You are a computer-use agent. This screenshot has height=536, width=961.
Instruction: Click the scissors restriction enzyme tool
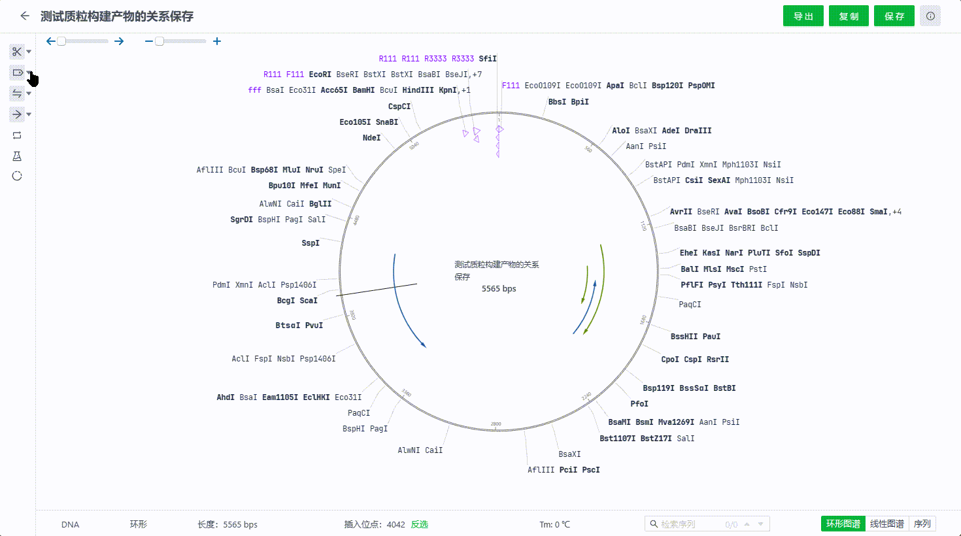[17, 52]
